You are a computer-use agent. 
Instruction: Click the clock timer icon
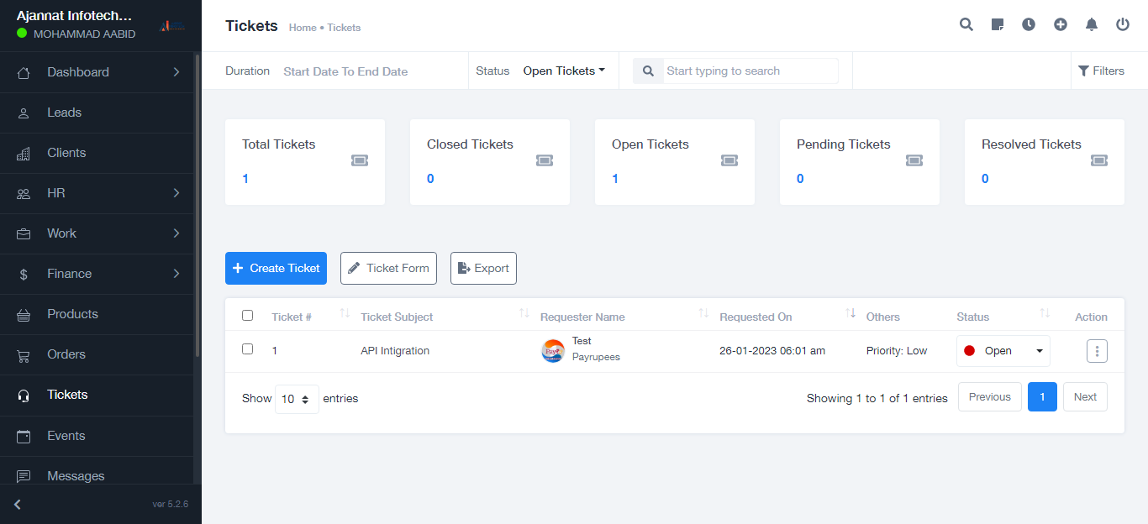(x=1029, y=24)
